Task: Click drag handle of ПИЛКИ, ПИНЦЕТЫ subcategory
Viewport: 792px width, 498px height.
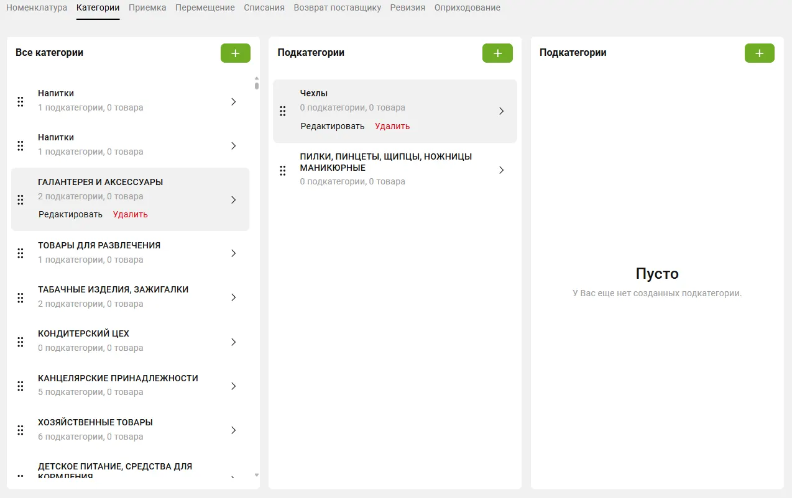Action: tap(283, 170)
